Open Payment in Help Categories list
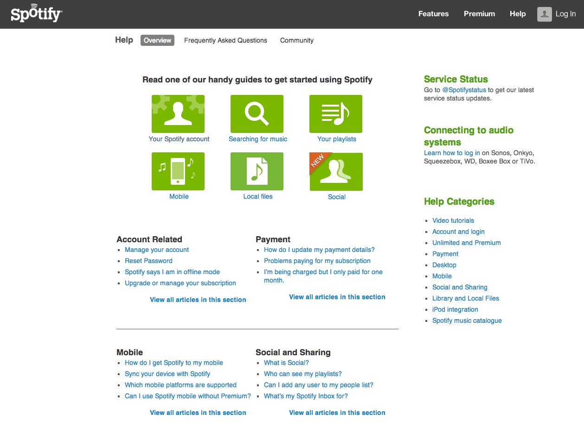This screenshot has width=584, height=427. [445, 254]
